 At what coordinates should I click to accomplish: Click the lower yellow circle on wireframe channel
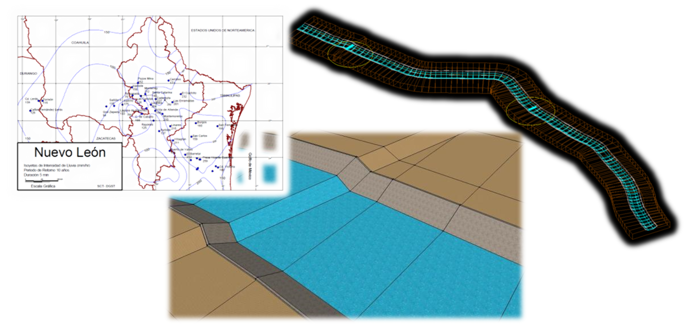pyautogui.click(x=531, y=111)
